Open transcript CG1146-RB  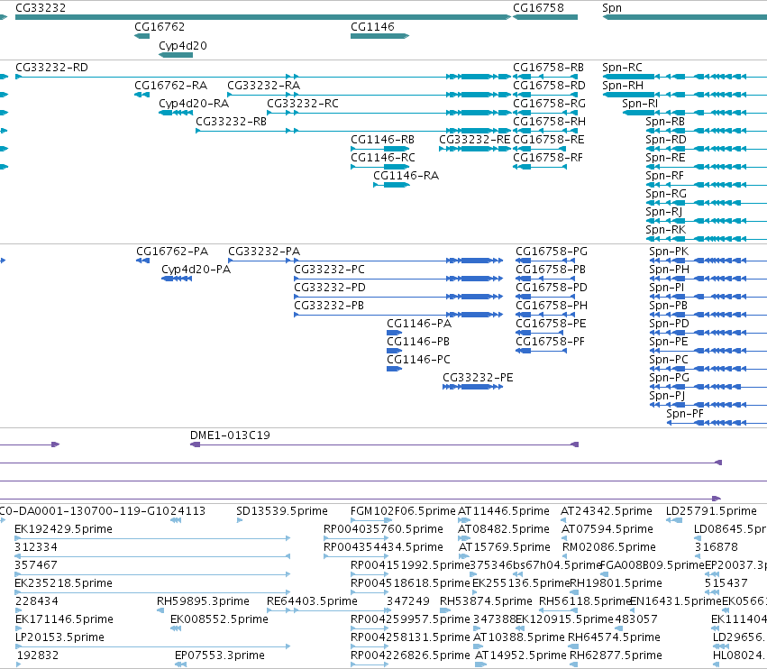tap(382, 140)
